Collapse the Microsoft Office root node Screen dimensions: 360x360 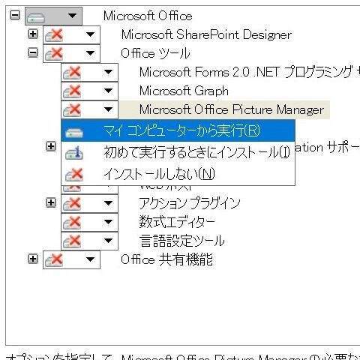[15, 15]
